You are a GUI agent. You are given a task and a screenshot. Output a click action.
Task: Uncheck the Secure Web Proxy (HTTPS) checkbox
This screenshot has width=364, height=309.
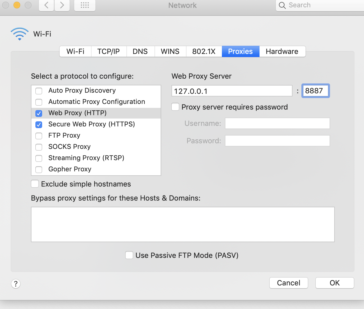[39, 124]
